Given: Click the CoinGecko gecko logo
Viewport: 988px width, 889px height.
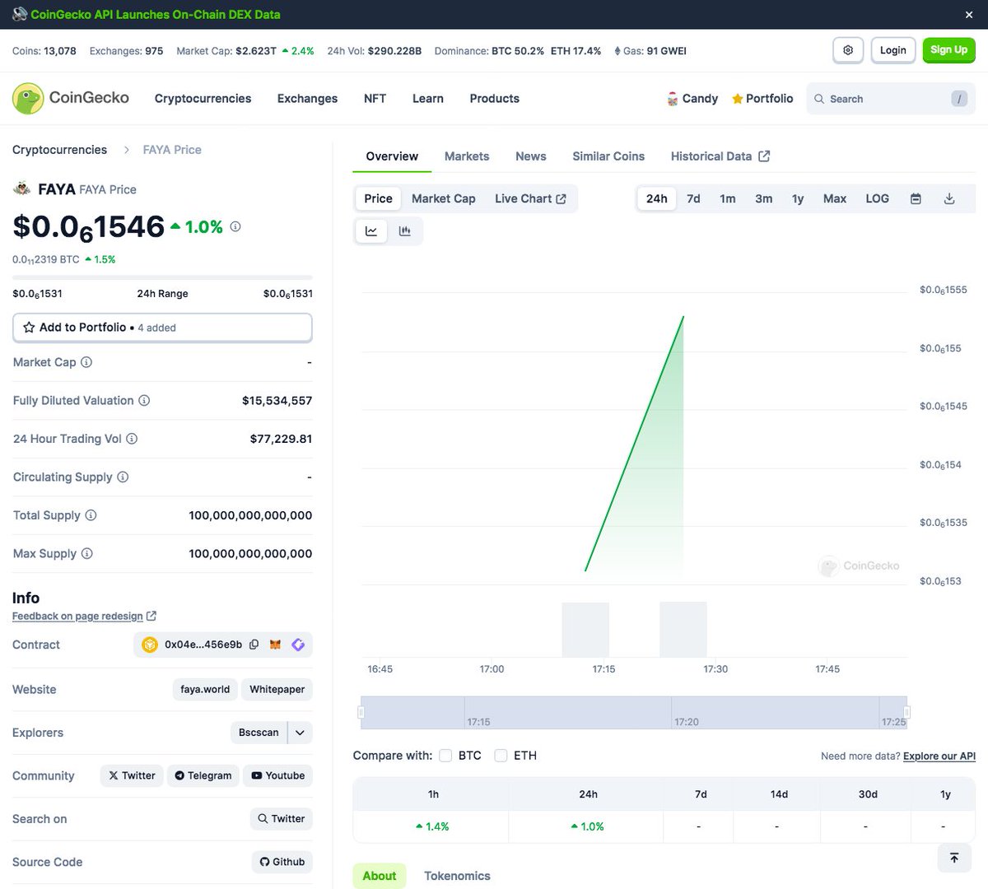Looking at the screenshot, I should pos(28,98).
